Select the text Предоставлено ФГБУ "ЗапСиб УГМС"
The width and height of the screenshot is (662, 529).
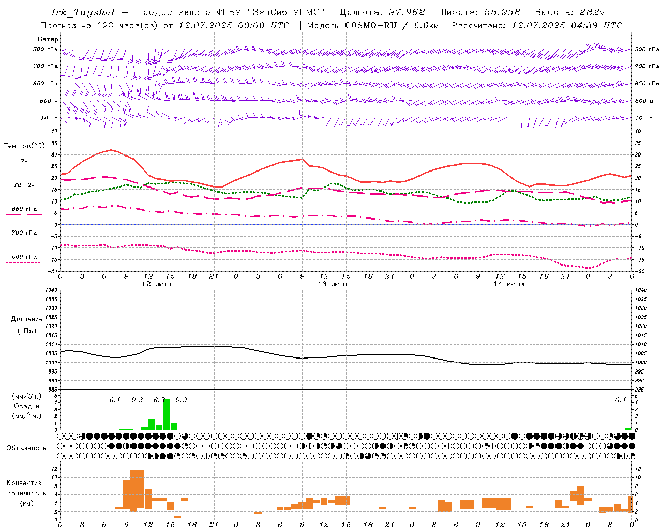tap(230, 12)
